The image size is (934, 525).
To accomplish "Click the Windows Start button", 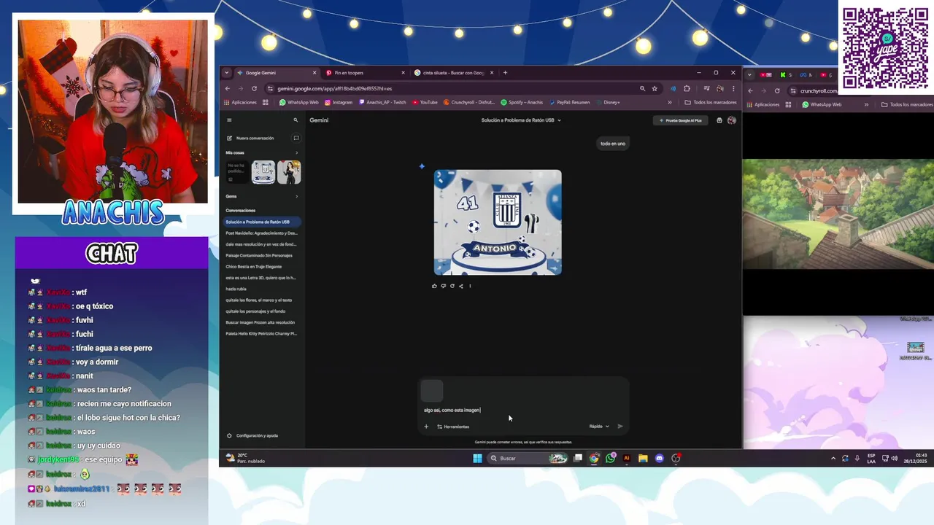I will click(x=477, y=458).
